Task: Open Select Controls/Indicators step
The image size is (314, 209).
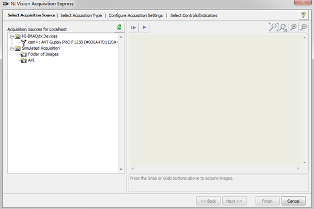Action: (x=194, y=16)
